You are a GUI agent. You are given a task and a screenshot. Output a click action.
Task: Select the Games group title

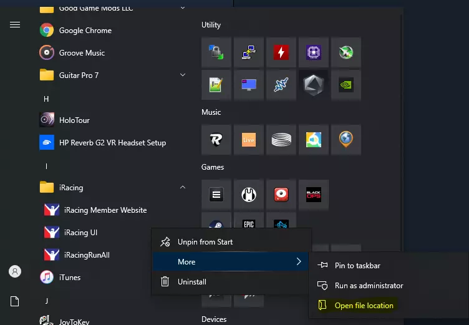213,167
